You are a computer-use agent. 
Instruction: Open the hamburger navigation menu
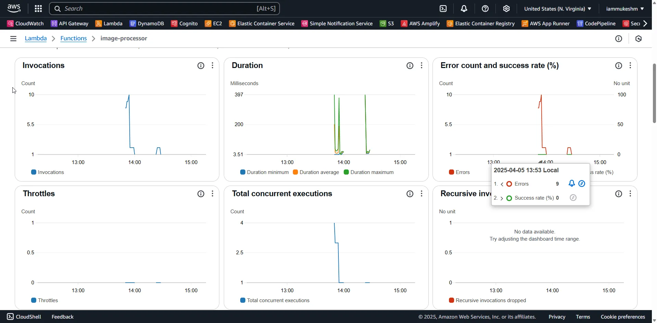pyautogui.click(x=13, y=38)
